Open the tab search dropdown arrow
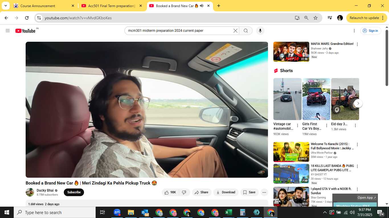The height and width of the screenshot is (218, 389). pos(5,6)
